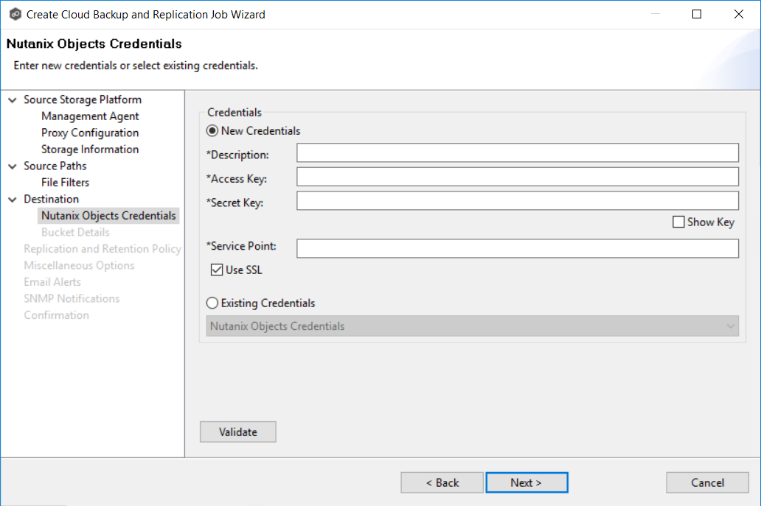Focus the Description input field
761x506 pixels.
(x=518, y=152)
